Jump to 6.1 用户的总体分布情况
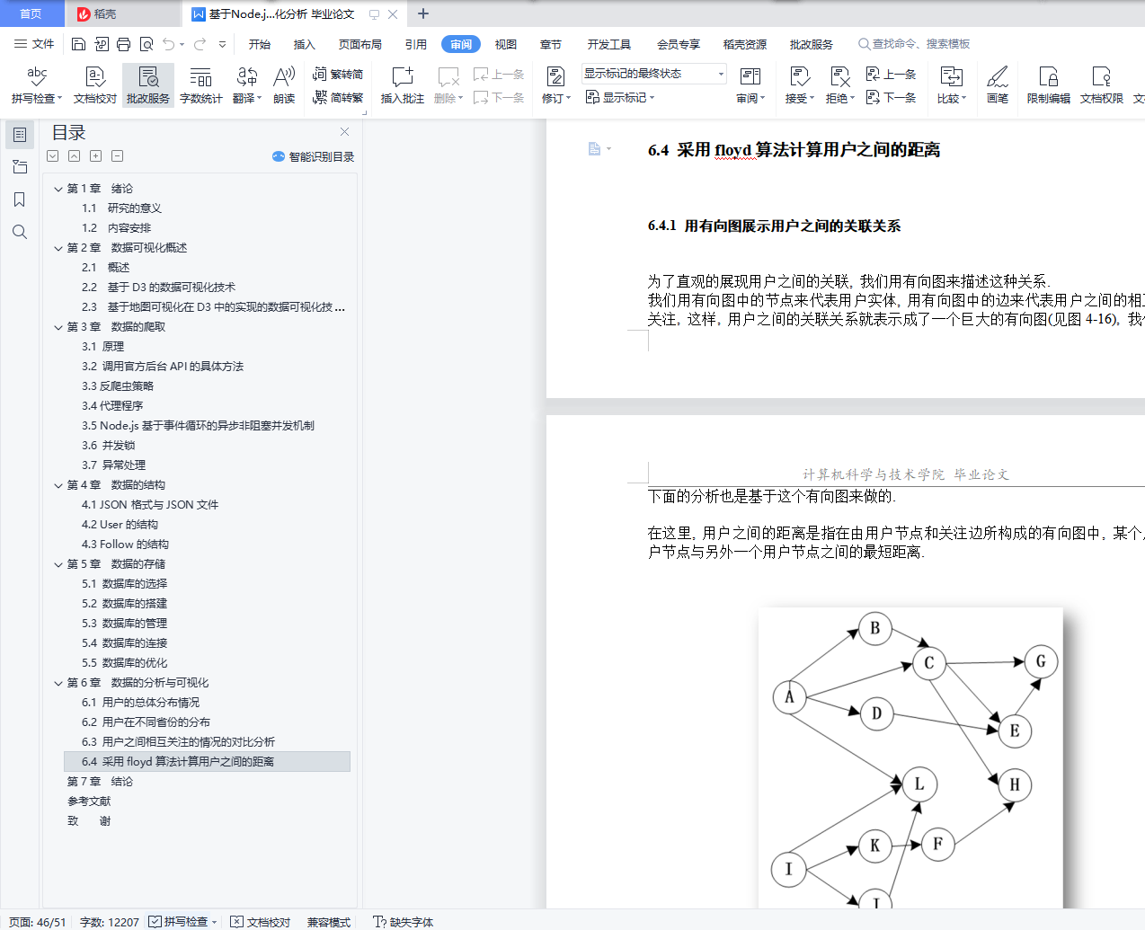The width and height of the screenshot is (1145, 930). pyautogui.click(x=140, y=703)
